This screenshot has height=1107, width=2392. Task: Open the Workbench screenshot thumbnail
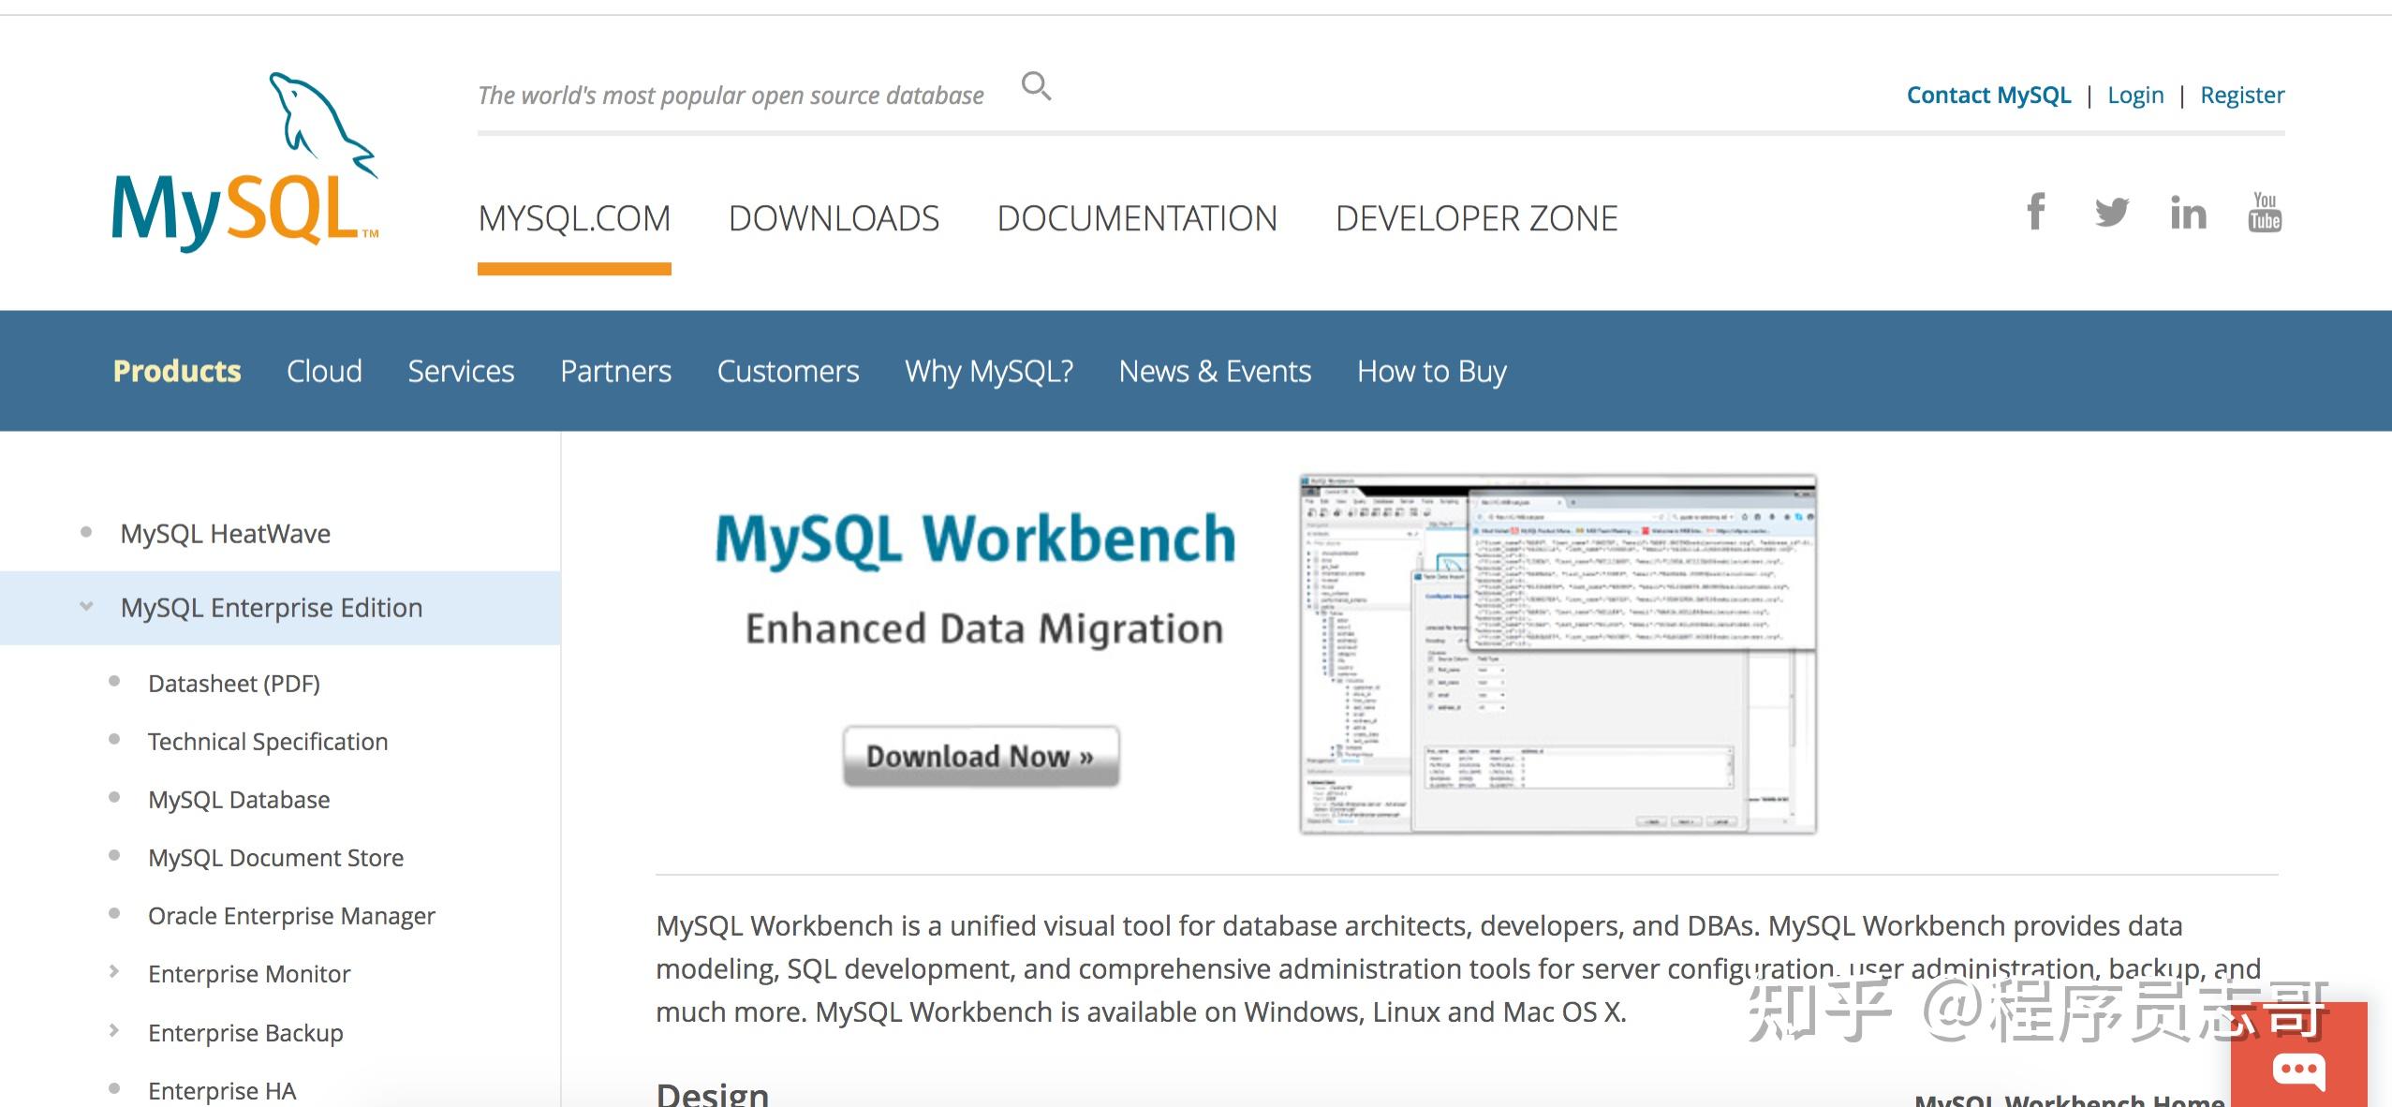click(1558, 654)
